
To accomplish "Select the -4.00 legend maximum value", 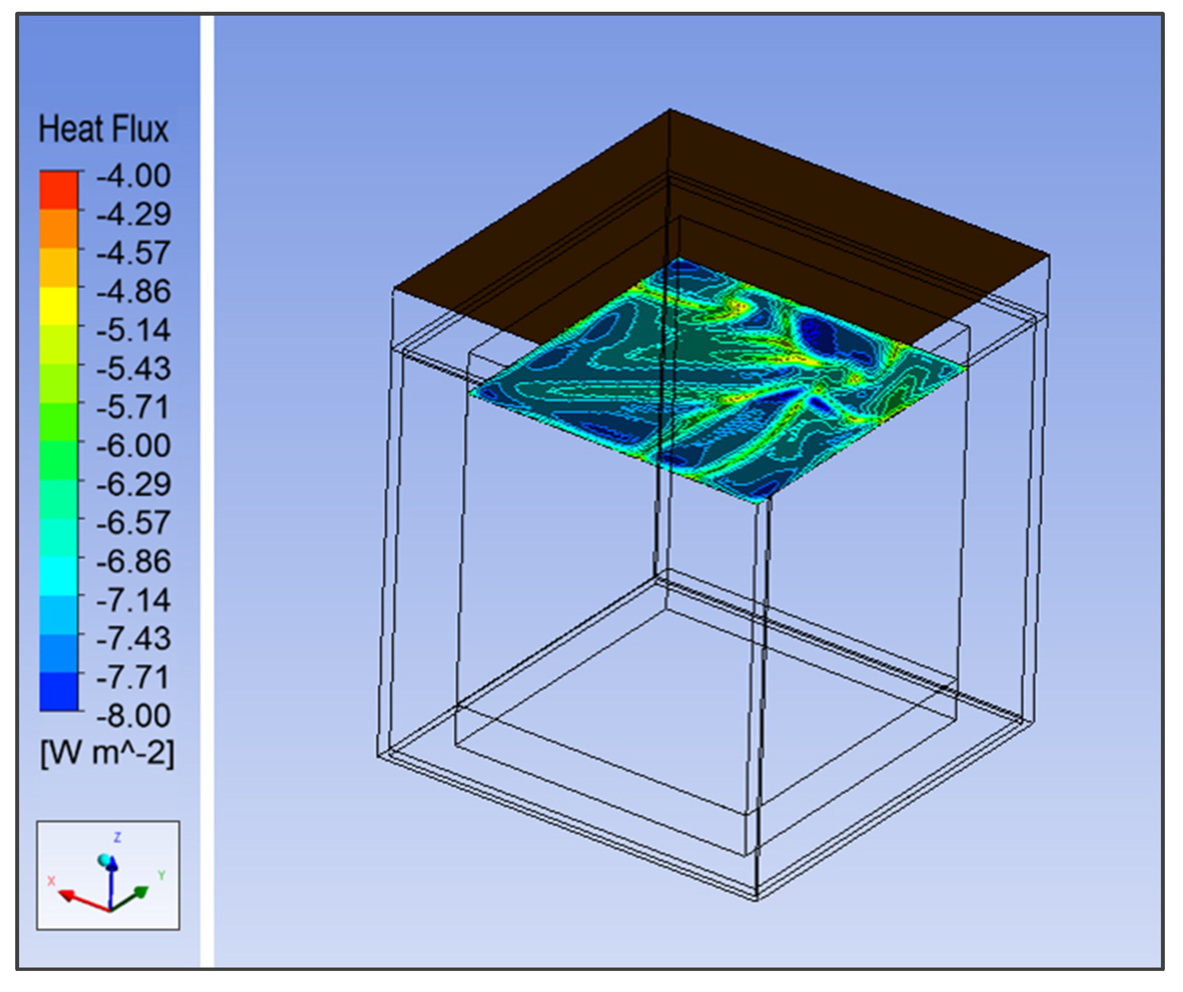I will point(133,176).
